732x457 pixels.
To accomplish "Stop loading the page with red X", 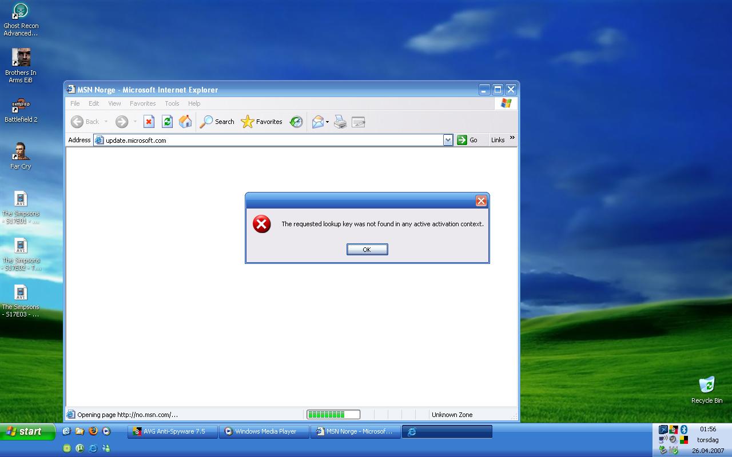I will pyautogui.click(x=149, y=122).
